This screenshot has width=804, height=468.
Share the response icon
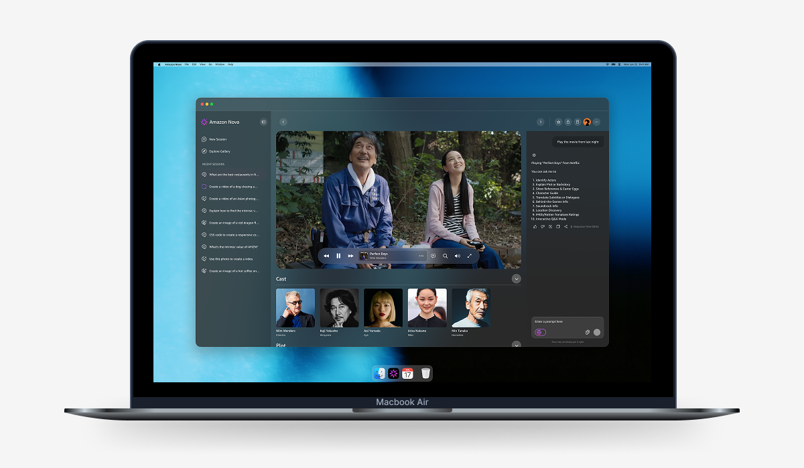click(565, 226)
